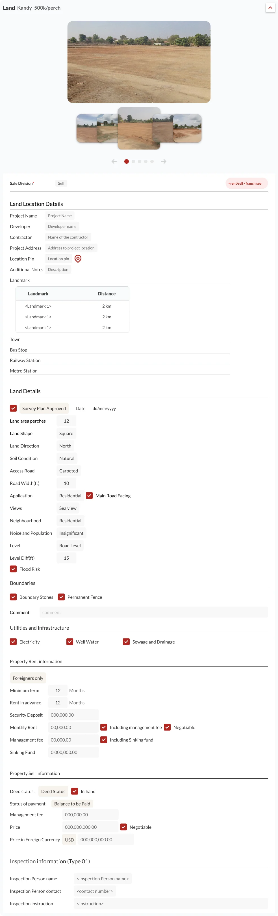Toggle Including Sinking fund checkbox
This screenshot has height=916, width=278.
point(104,740)
